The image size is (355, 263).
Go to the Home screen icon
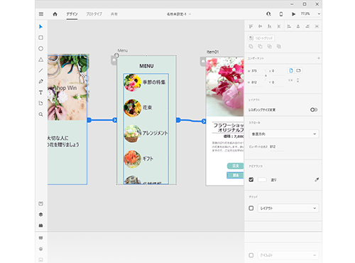(55, 14)
